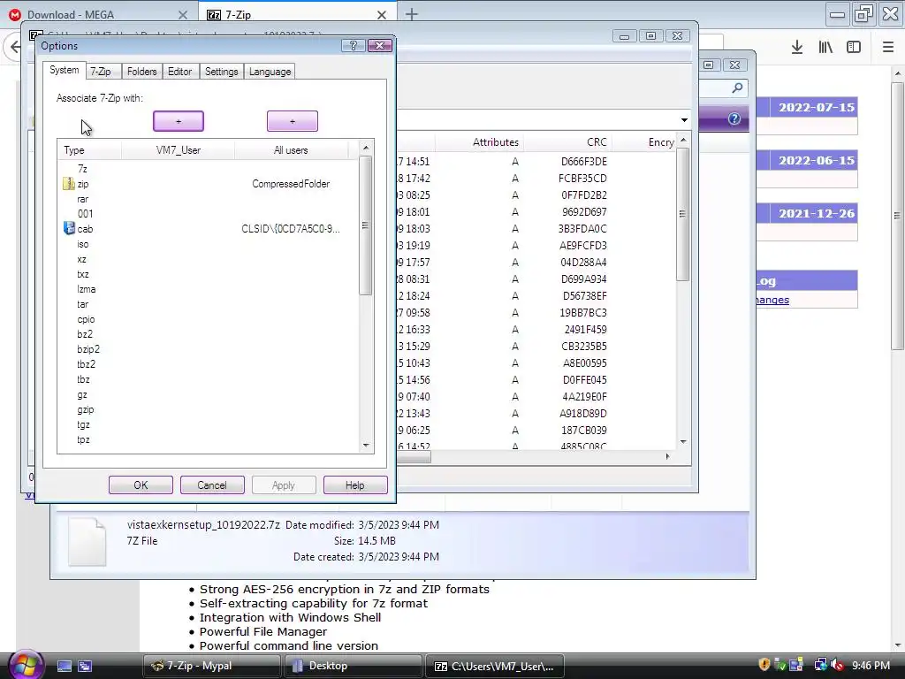This screenshot has width=905, height=679.
Task: Select the row with CRC FCBF35CD
Action: [x=536, y=178]
